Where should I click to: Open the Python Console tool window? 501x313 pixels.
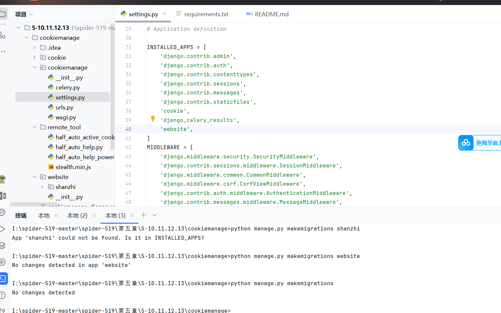(x=3, y=212)
